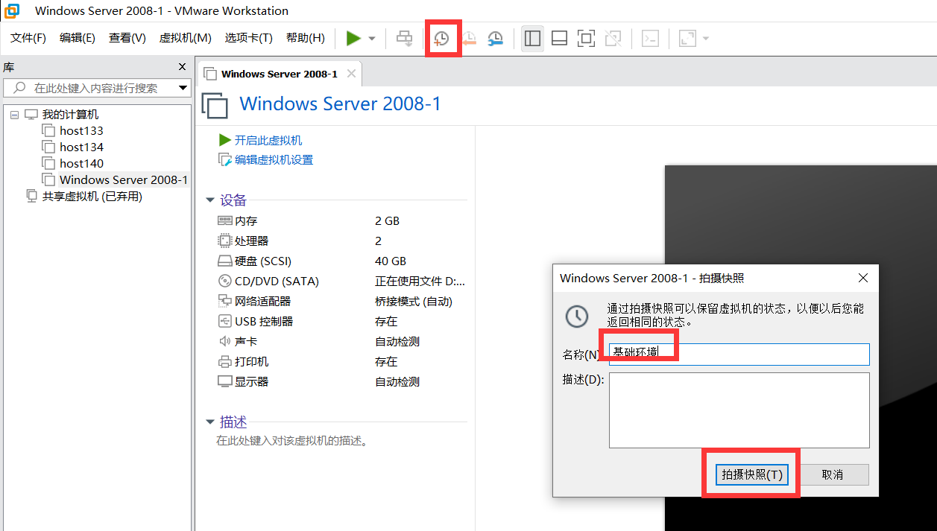Switch to the Windows Server 2008-1 tab
Image resolution: width=937 pixels, height=531 pixels.
[279, 74]
